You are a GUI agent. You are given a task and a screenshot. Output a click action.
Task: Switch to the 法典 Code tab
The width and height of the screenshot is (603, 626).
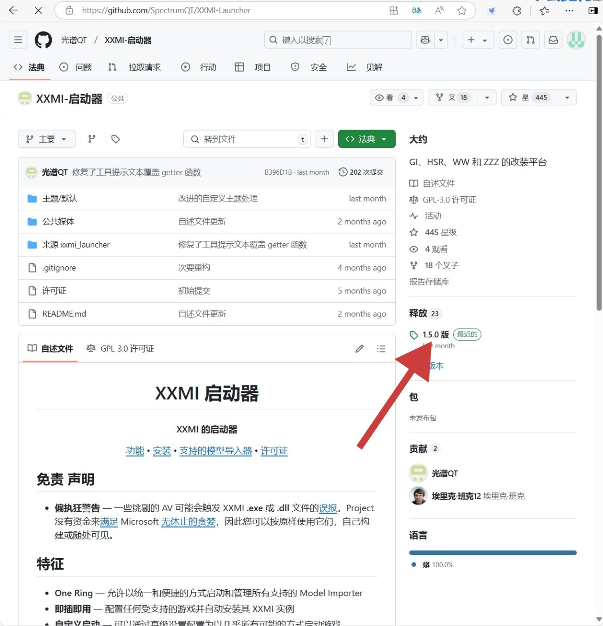click(29, 67)
